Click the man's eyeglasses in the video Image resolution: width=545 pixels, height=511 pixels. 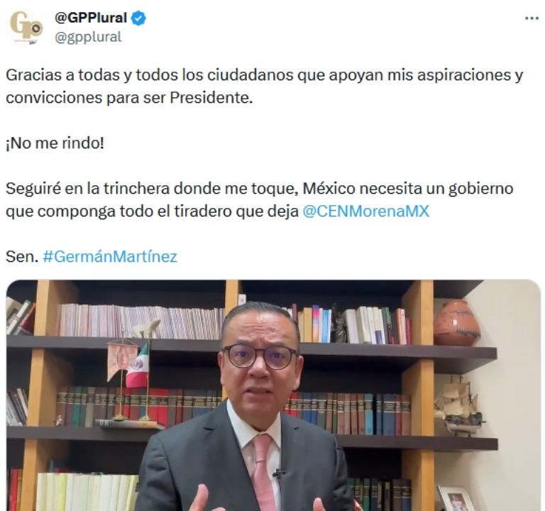coord(259,357)
